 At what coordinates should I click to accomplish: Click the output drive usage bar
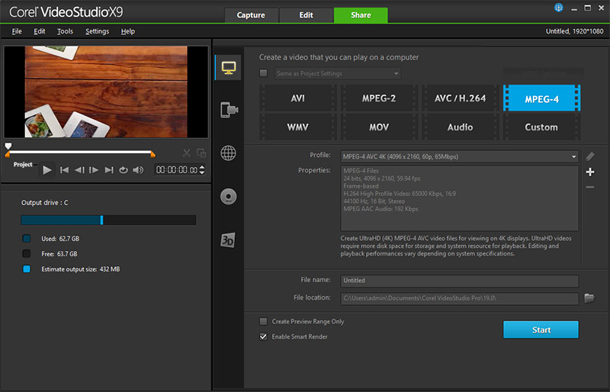pyautogui.click(x=108, y=220)
